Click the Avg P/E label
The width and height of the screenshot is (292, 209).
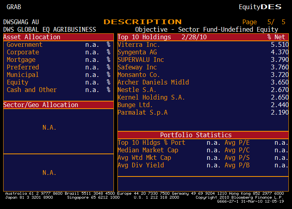(237, 142)
